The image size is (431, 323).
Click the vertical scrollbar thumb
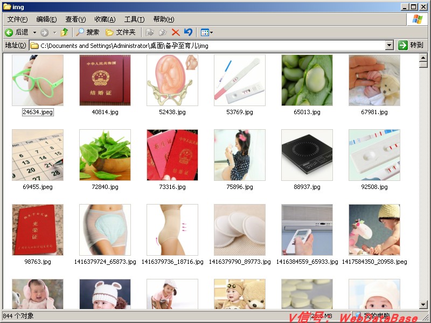423,65
